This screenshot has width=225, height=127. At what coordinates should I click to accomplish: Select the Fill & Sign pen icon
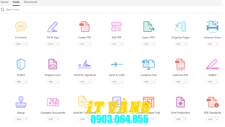(53, 27)
